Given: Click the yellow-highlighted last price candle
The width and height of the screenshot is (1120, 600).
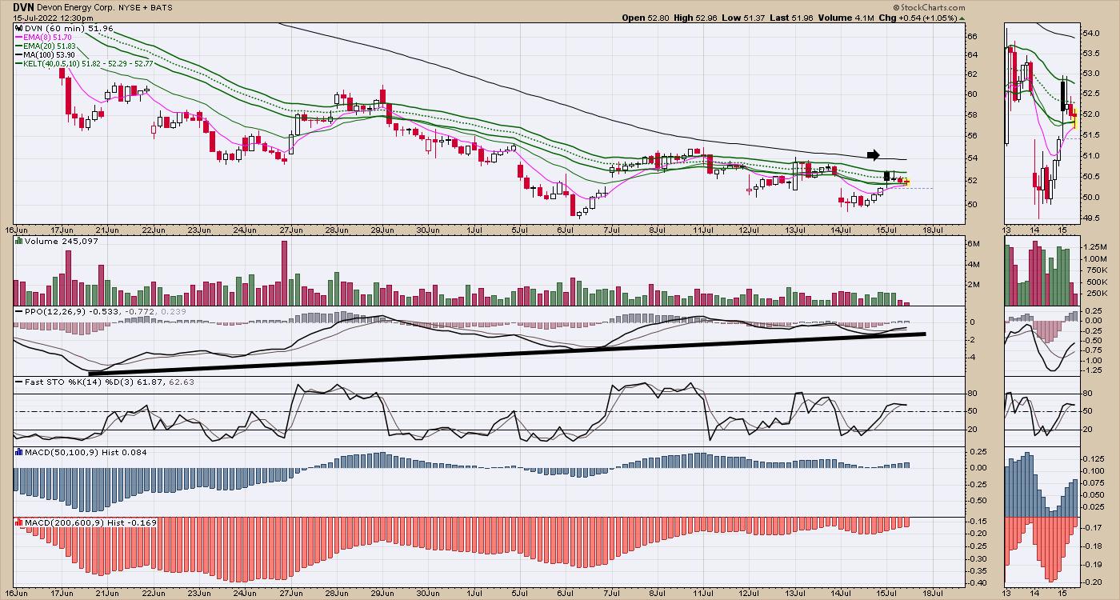Looking at the screenshot, I should coord(906,182).
